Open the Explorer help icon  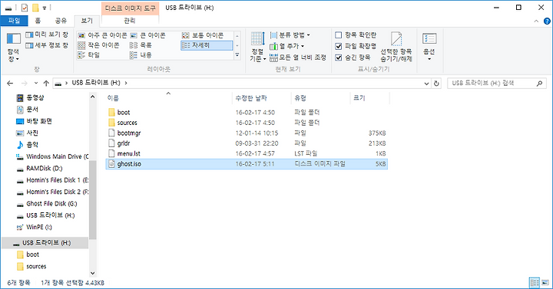tap(547, 21)
